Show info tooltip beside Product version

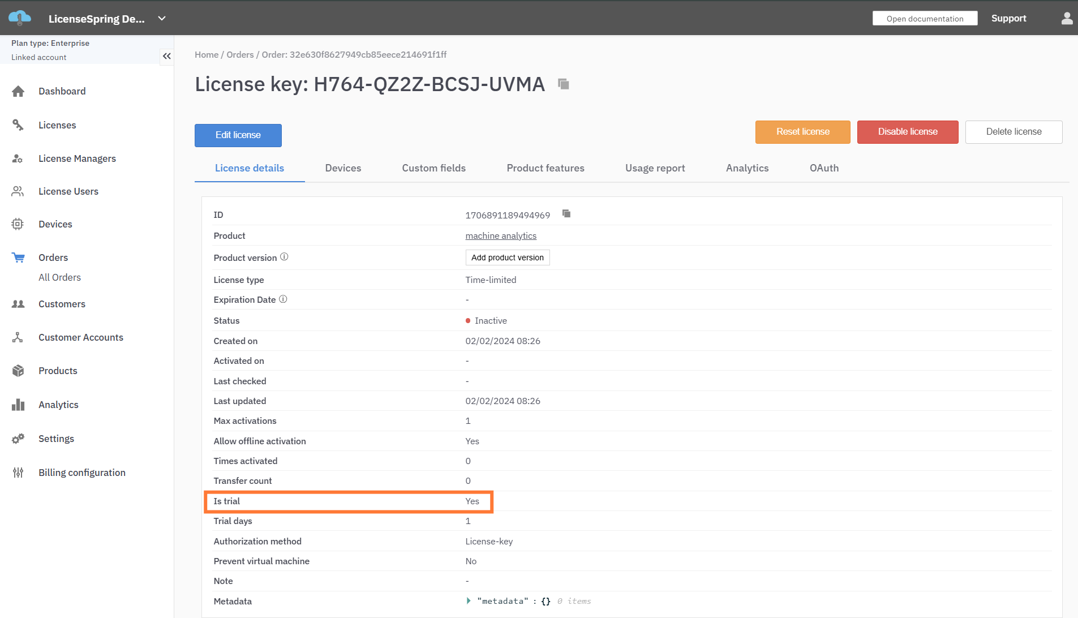[284, 257]
